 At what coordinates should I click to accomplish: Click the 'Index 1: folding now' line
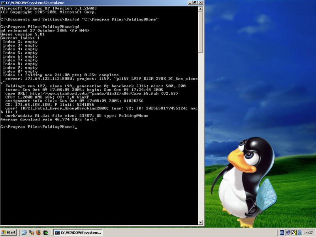click(x=61, y=75)
